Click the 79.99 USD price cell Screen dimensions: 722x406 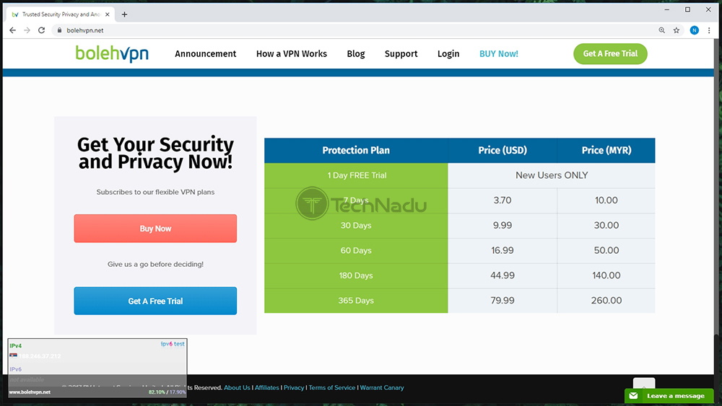[x=503, y=301]
